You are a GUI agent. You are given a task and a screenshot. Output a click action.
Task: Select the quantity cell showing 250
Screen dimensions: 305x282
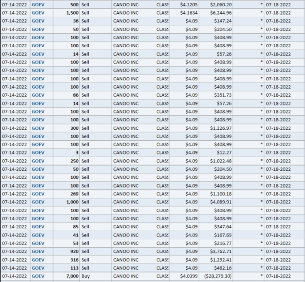(66, 161)
